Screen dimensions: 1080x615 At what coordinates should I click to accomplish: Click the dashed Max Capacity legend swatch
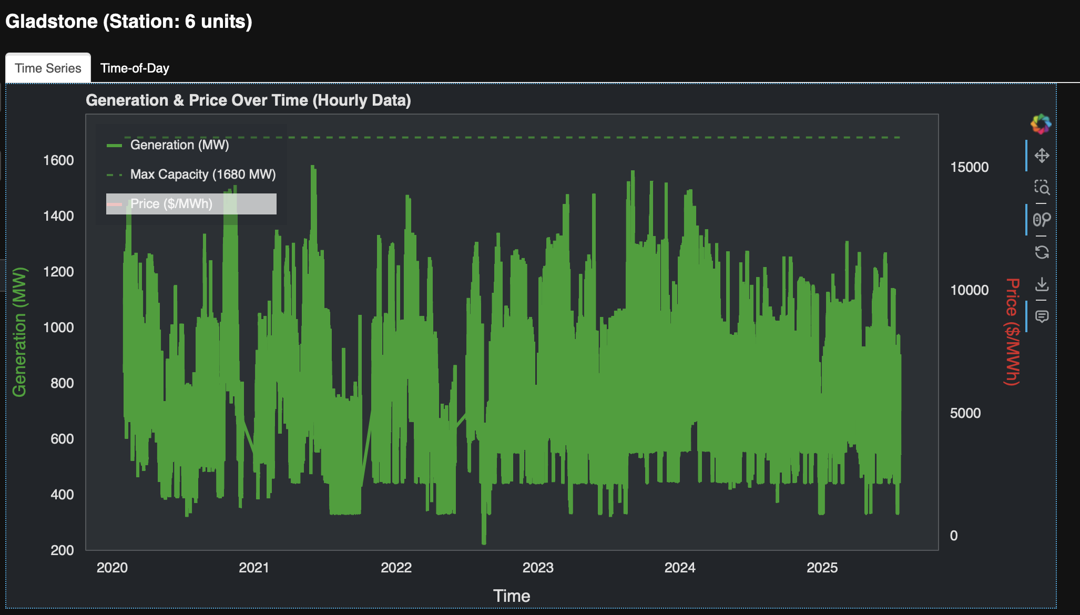tap(114, 175)
